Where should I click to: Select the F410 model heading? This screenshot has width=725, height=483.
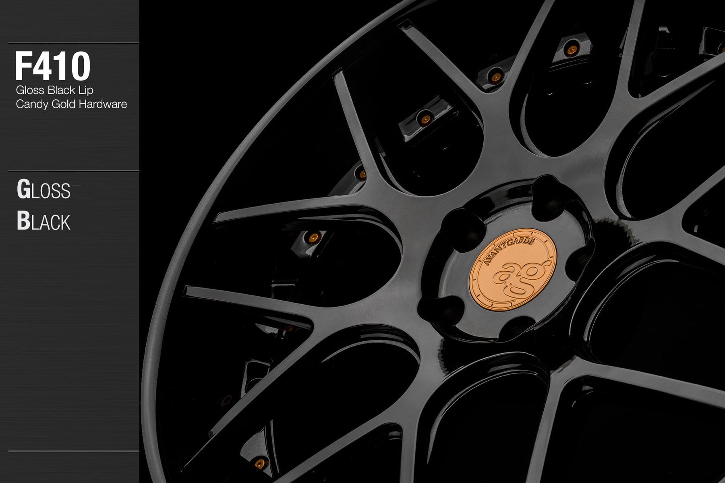[x=52, y=66]
